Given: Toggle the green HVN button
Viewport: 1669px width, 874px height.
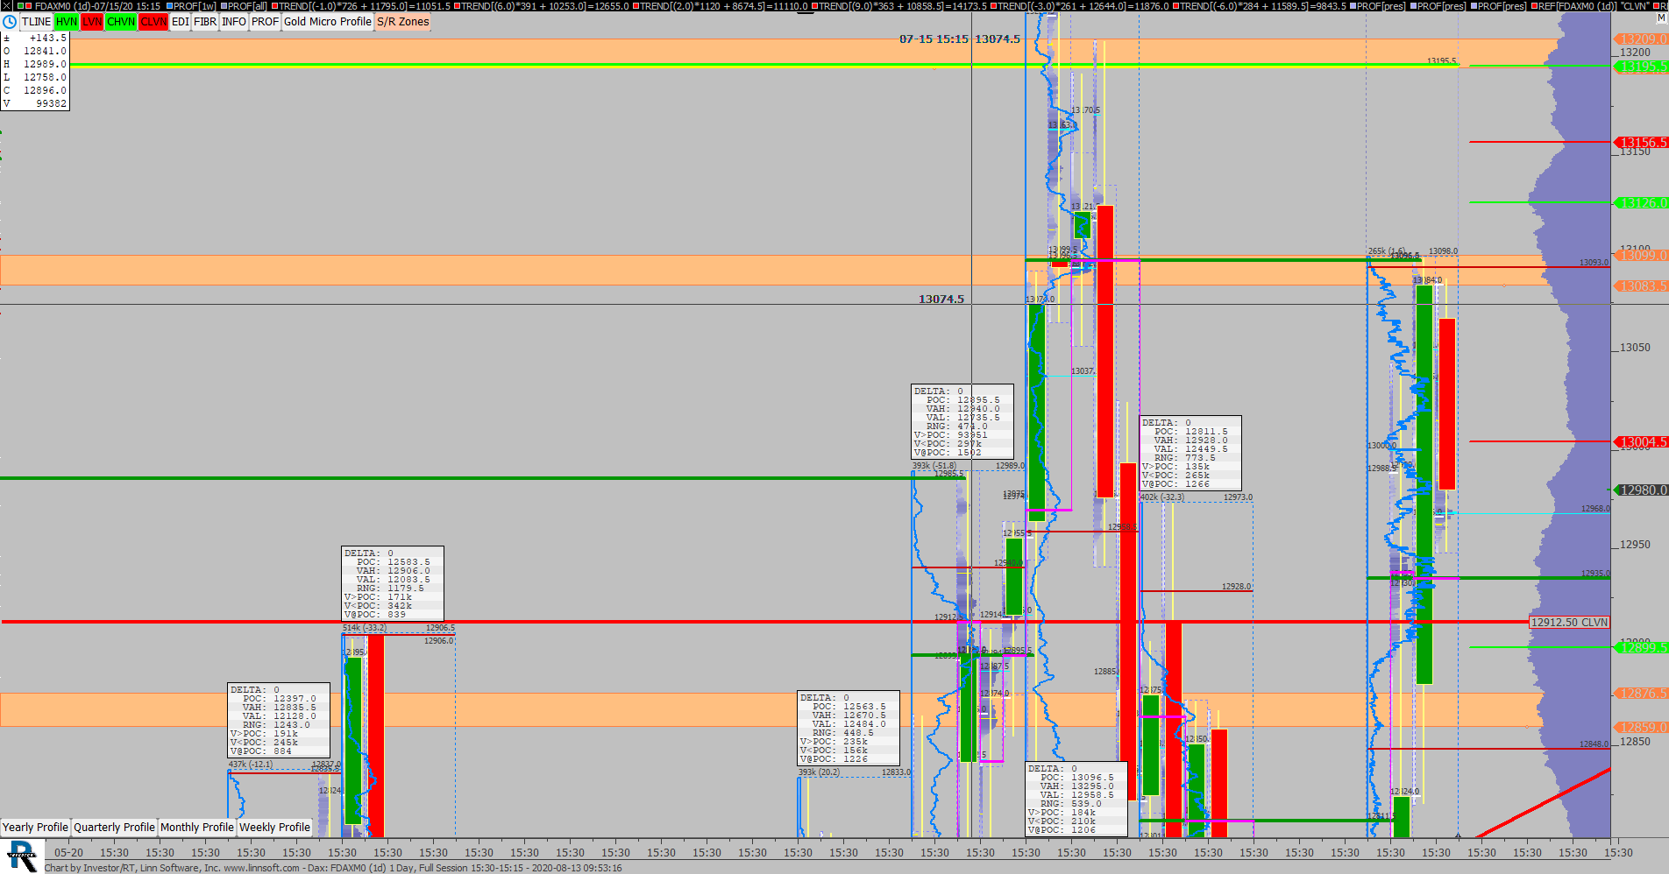Looking at the screenshot, I should [67, 22].
